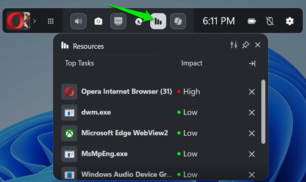Click the Opera icon in the task list
The height and width of the screenshot is (182, 306).
coord(69,92)
